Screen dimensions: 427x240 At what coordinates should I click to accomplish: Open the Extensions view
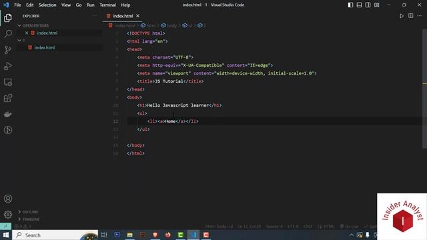click(x=8, y=98)
